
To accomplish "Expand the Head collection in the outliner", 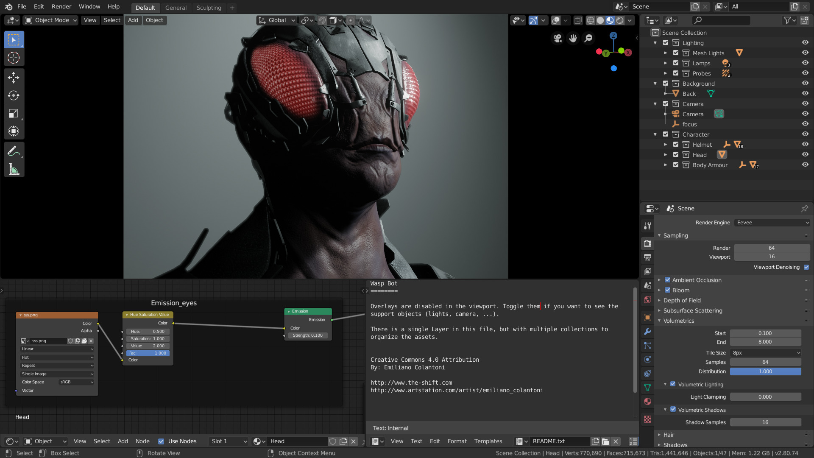I will point(666,155).
